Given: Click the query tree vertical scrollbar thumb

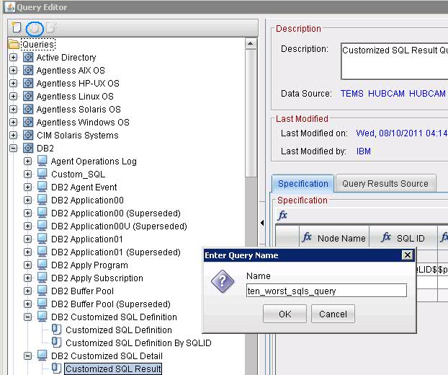Looking at the screenshot, I should pos(251,115).
